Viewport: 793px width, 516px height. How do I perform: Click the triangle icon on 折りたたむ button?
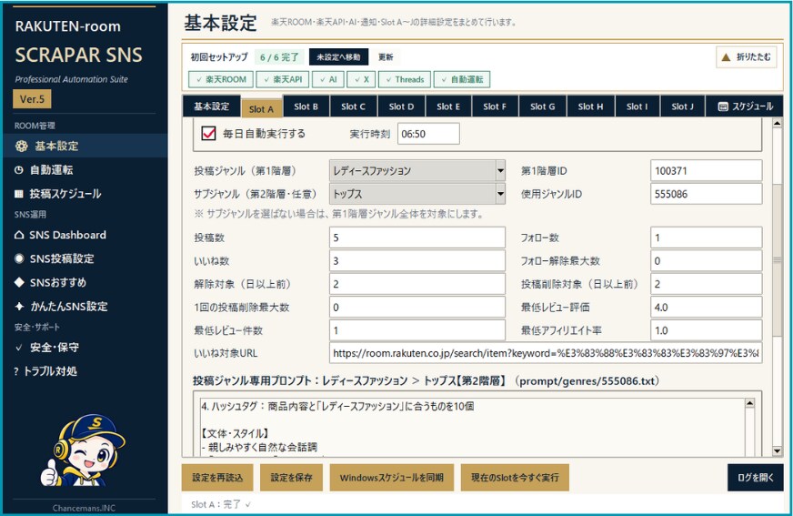click(726, 57)
